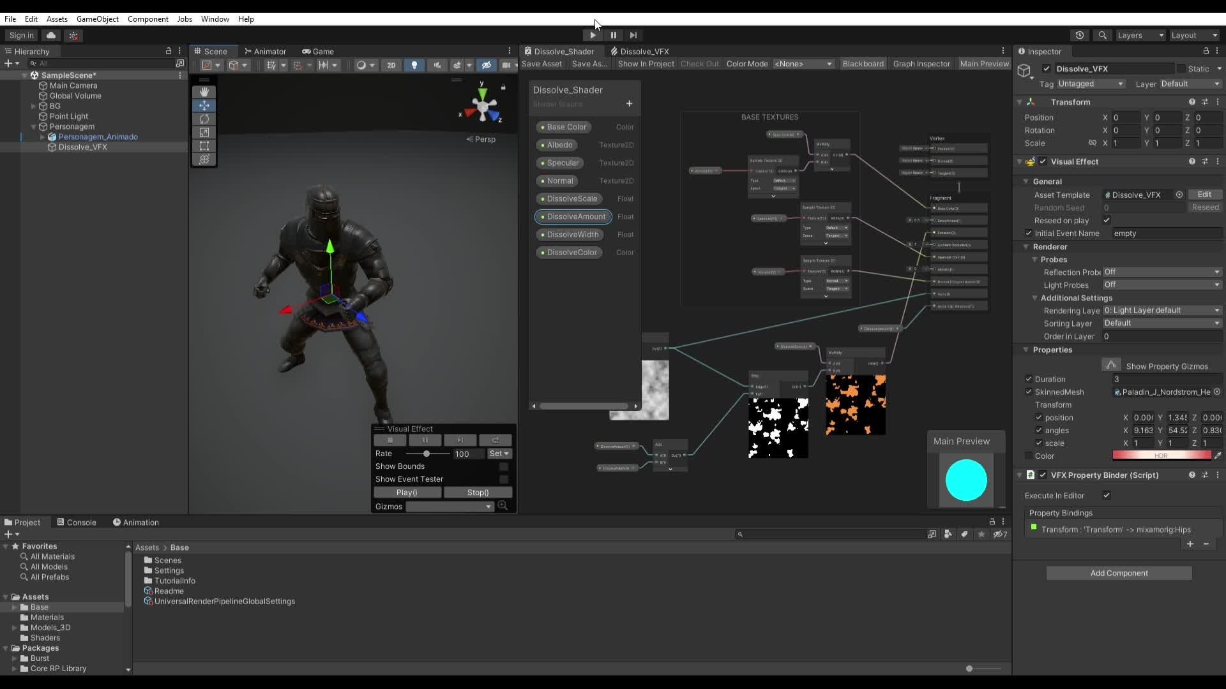Toggle scene audio in the Scene toolbar
The width and height of the screenshot is (1226, 689).
[438, 65]
